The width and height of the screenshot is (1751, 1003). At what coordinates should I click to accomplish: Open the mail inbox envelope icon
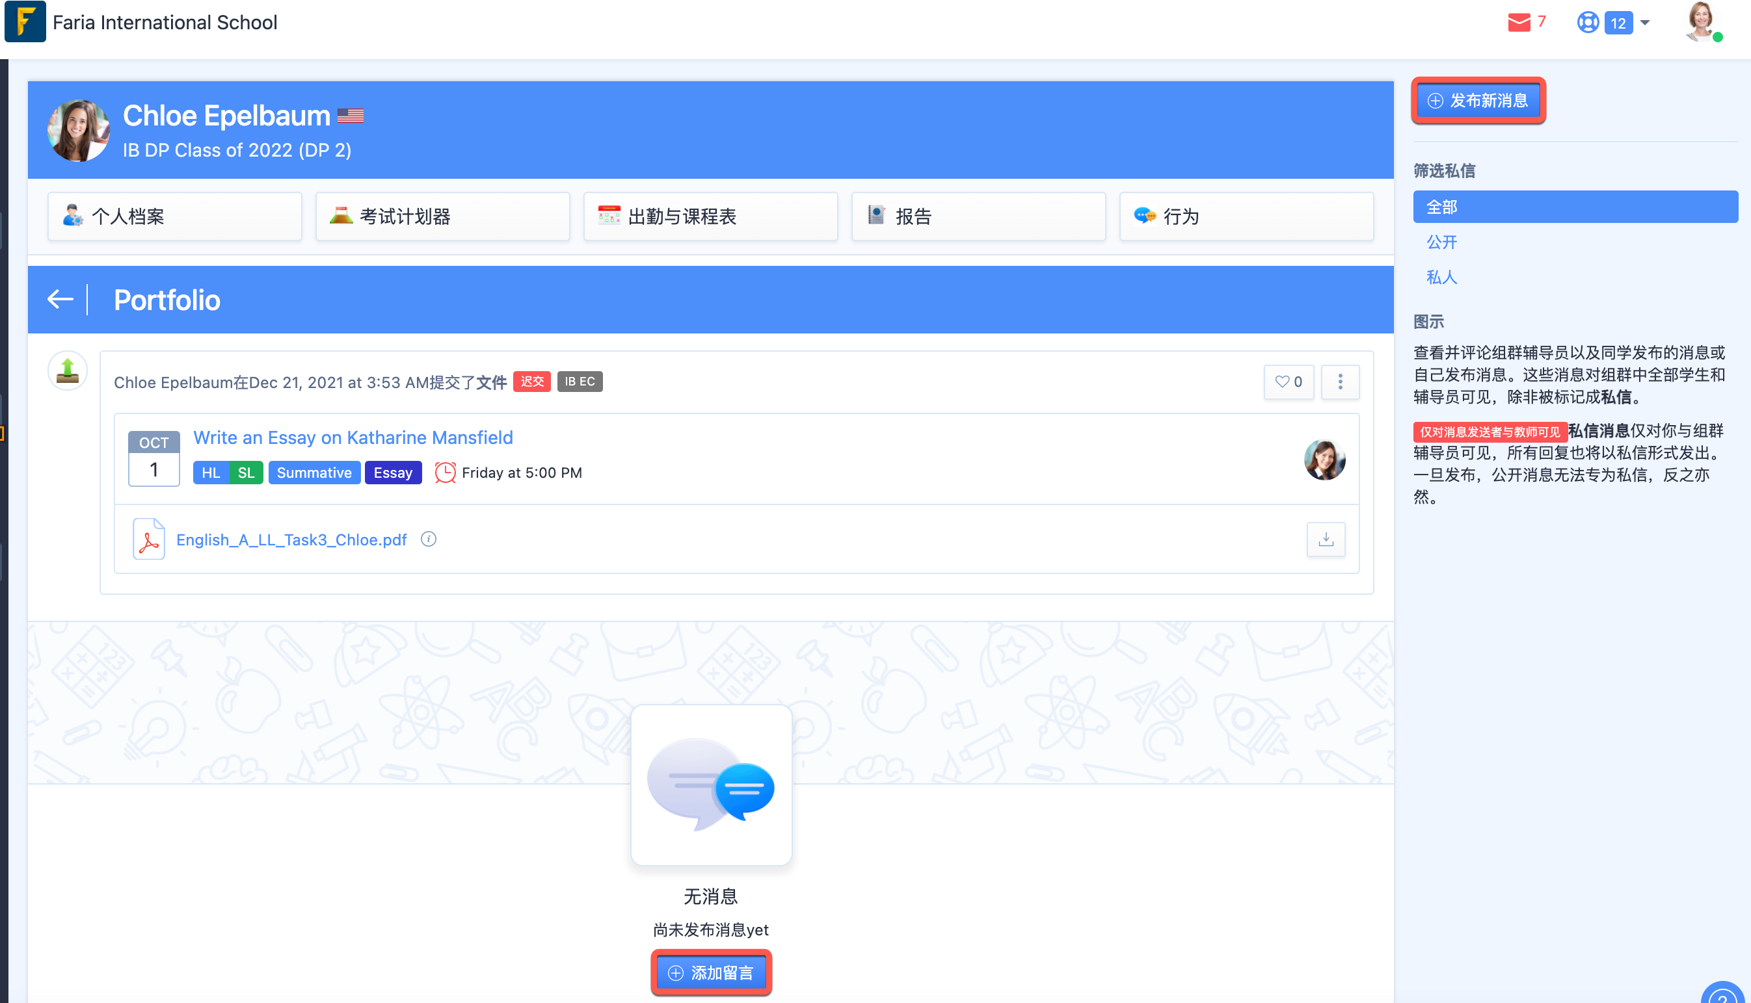point(1518,23)
